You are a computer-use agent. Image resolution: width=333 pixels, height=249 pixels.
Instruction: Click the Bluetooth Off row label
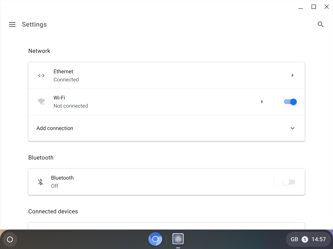(x=62, y=182)
